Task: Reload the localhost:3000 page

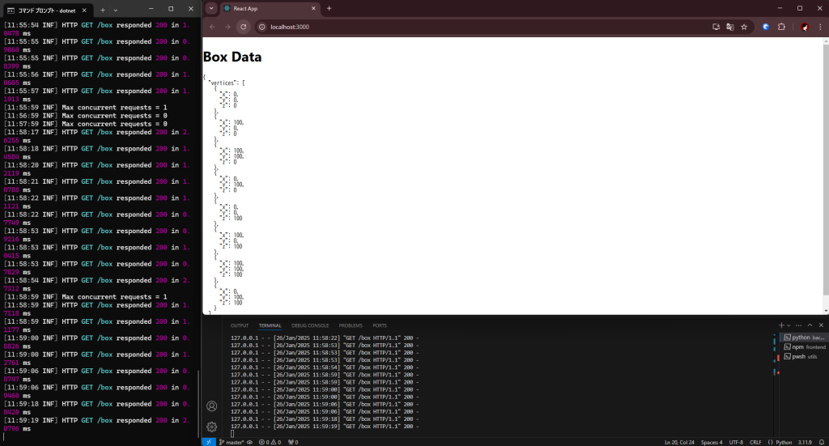Action: click(243, 27)
